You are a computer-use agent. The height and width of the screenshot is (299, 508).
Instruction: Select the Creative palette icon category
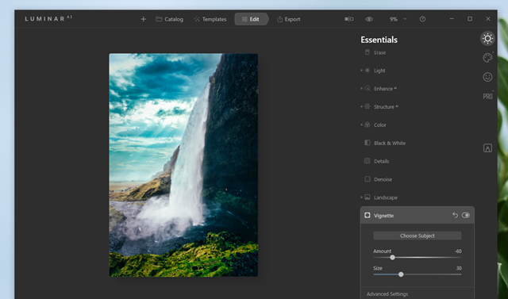click(x=487, y=58)
